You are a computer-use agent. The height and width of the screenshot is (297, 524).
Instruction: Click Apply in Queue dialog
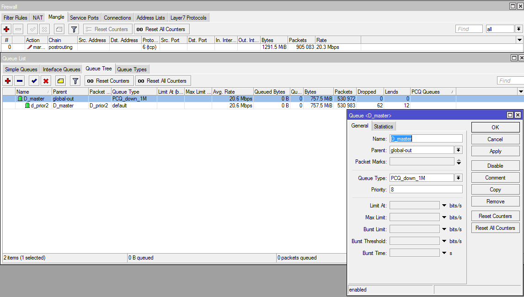[x=495, y=151]
